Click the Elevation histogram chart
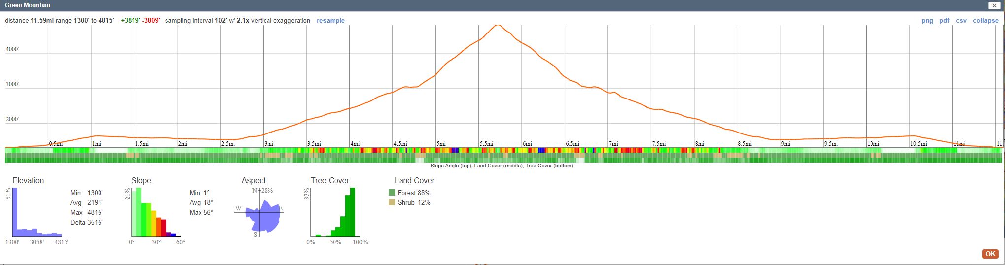 point(37,213)
